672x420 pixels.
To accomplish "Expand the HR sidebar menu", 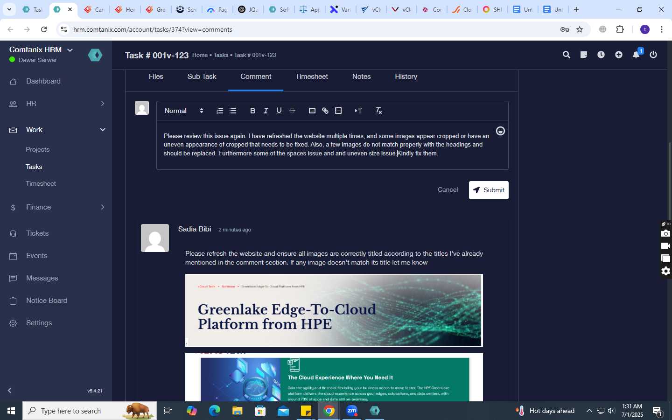I will coord(56,104).
